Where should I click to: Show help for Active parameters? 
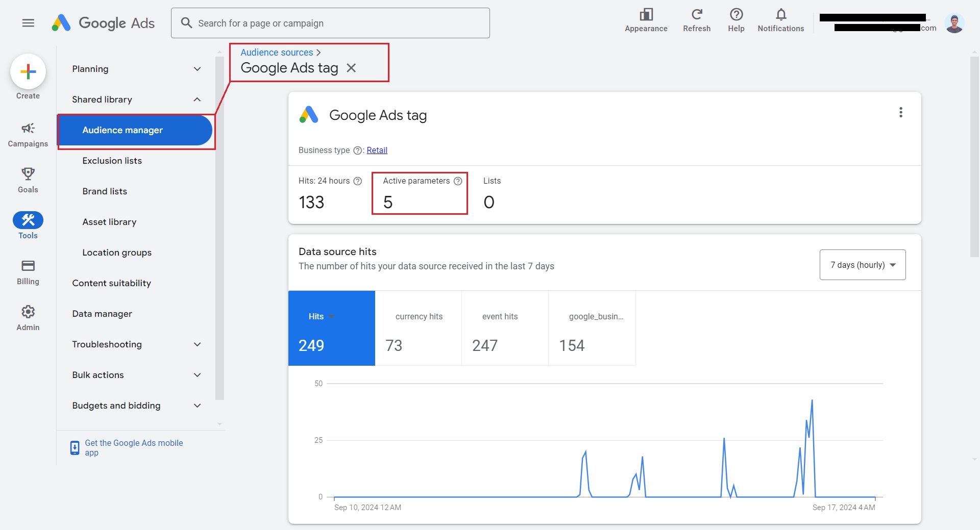458,181
